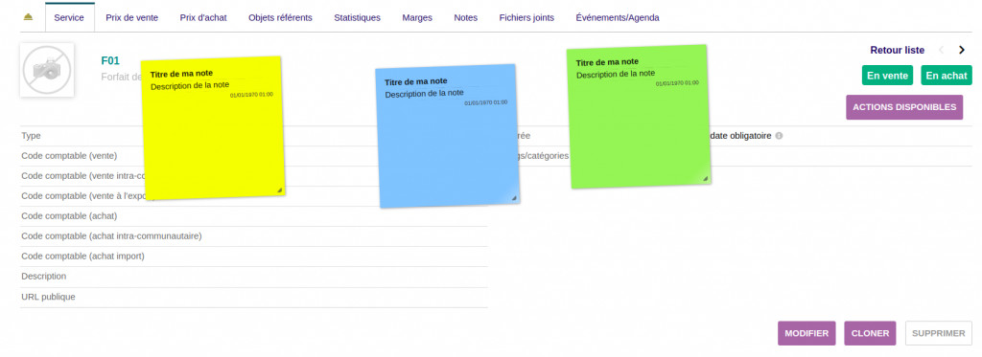
Task: Click yellow note's corner resize grip
Action: coord(279,190)
